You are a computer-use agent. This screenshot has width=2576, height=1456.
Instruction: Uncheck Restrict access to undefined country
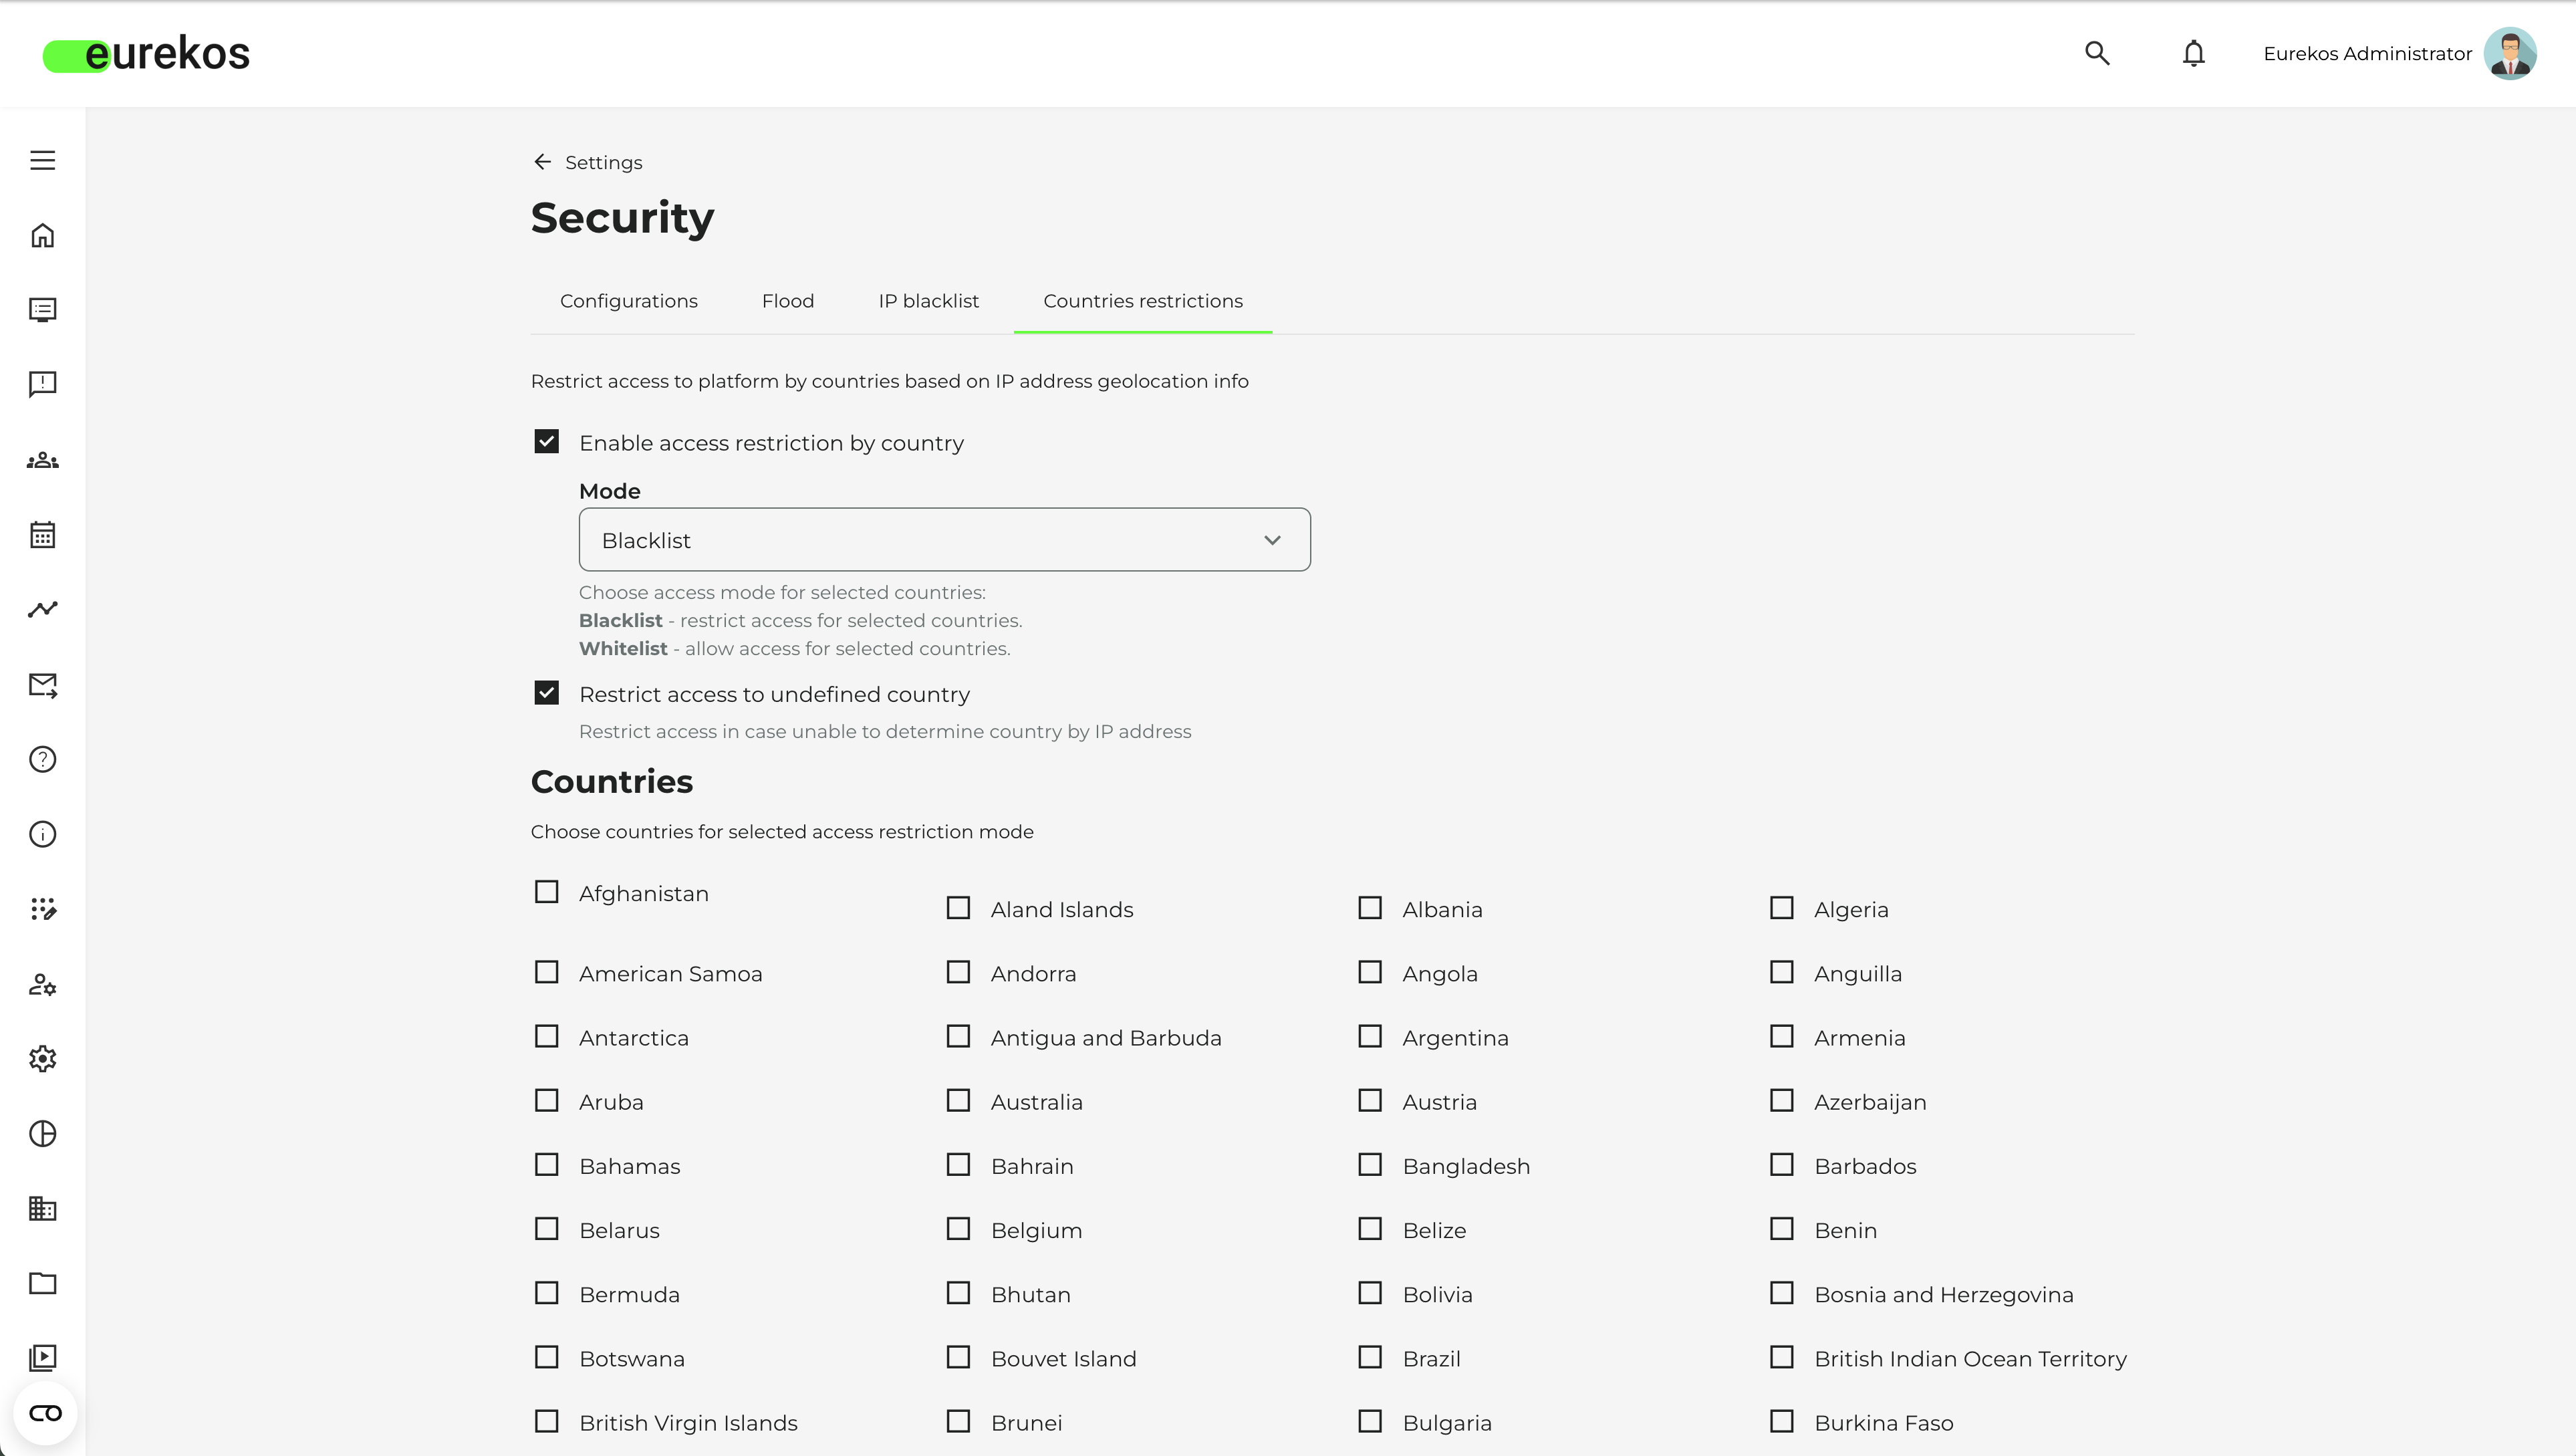[x=546, y=693]
